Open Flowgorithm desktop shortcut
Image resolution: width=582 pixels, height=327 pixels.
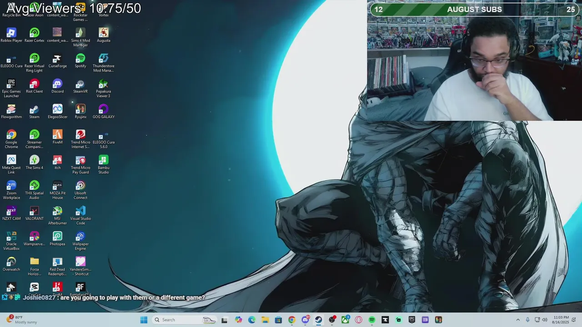point(11,112)
